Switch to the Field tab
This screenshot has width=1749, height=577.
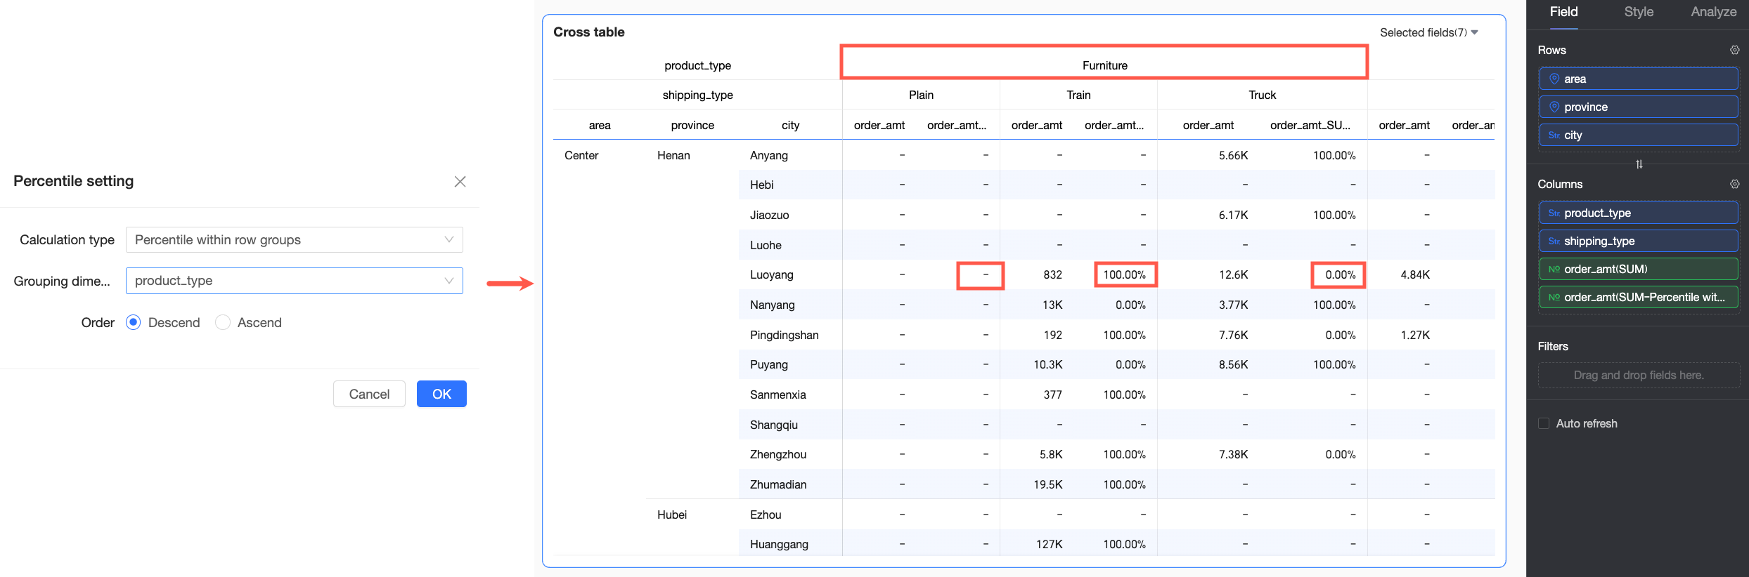click(x=1563, y=12)
